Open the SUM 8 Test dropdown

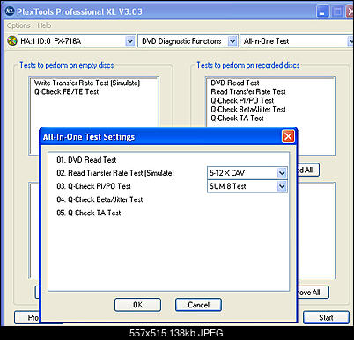282,186
